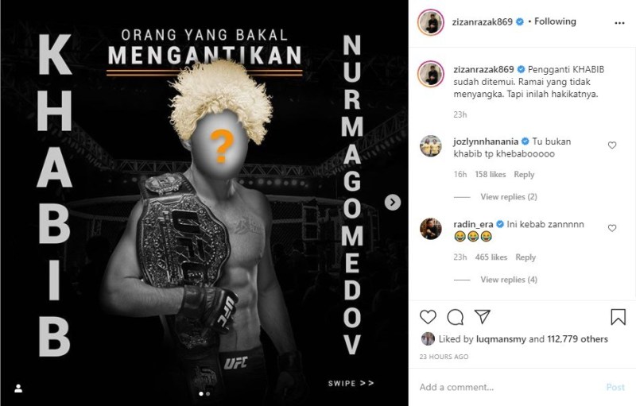The width and height of the screenshot is (636, 406).
Task: Expand View replies (2) under jozlynnhanania
Action: click(x=509, y=197)
